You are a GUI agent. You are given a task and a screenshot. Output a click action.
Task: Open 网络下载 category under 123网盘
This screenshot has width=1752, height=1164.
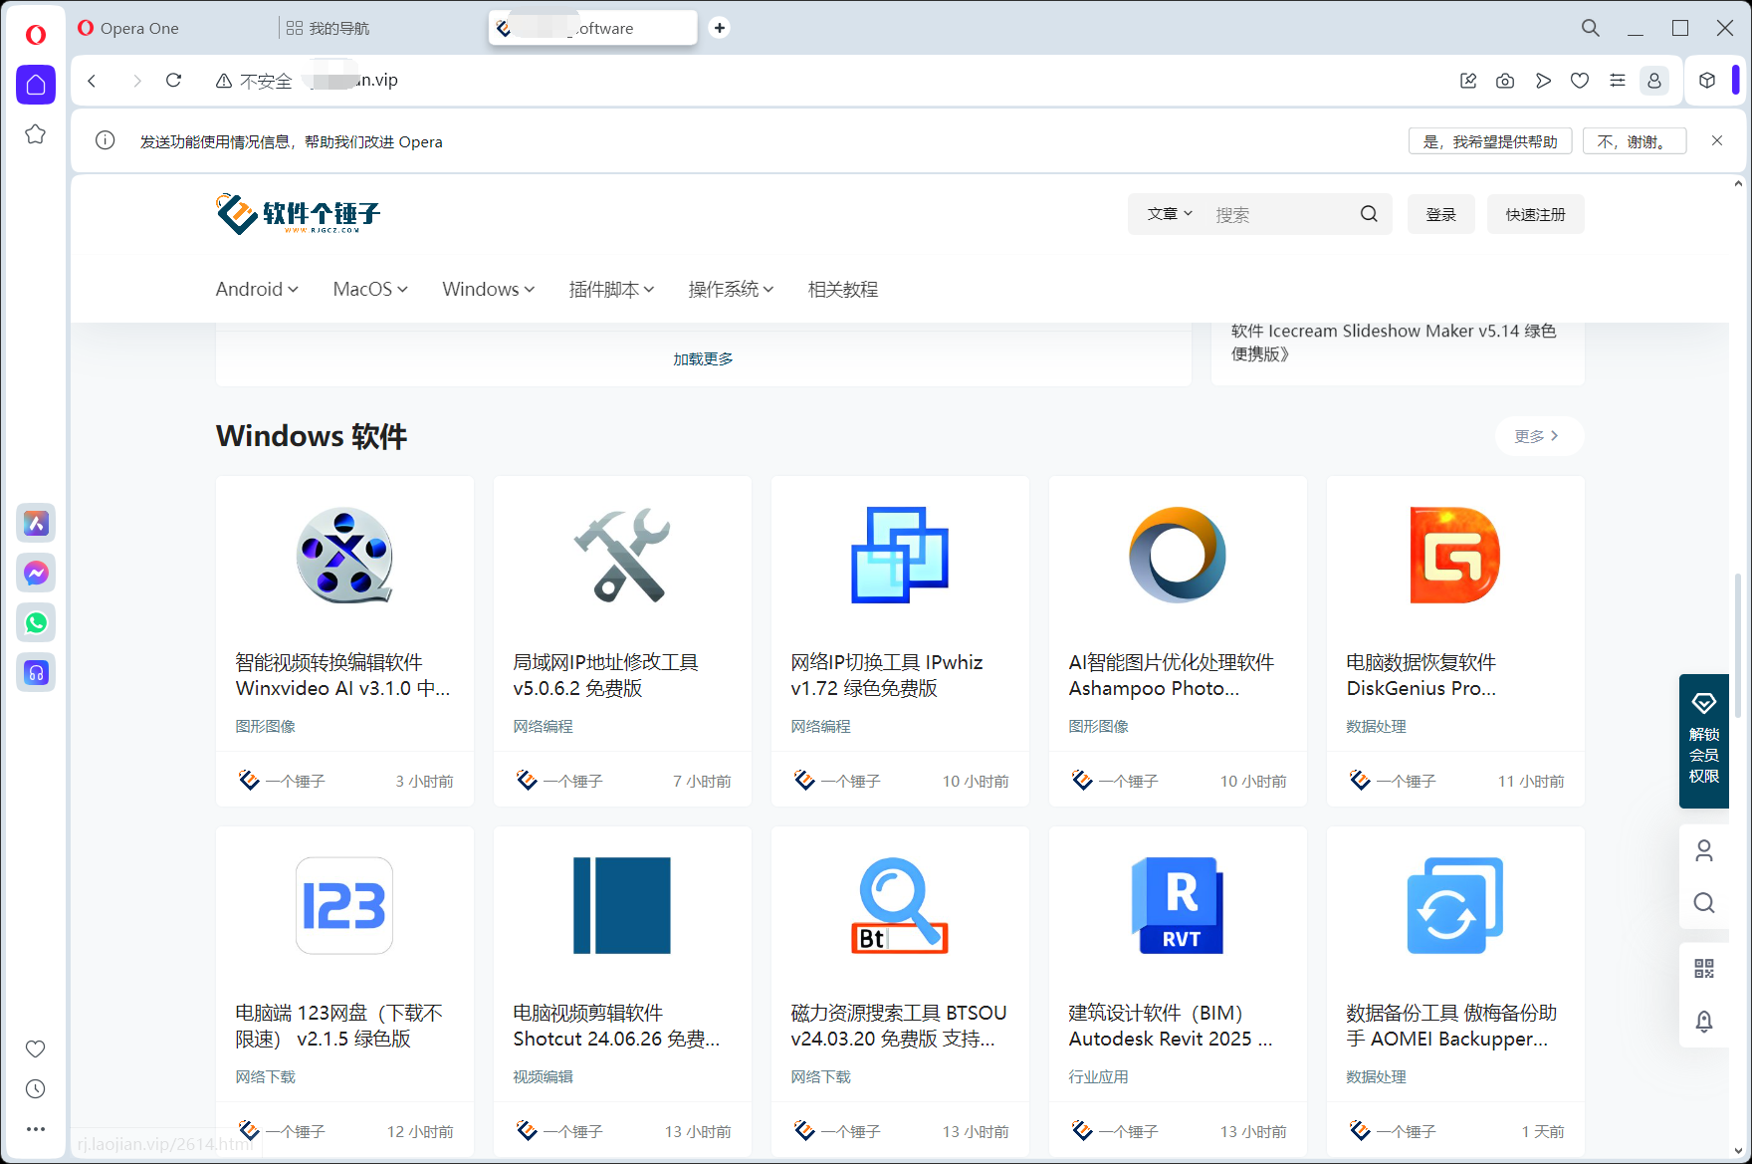[x=266, y=1076]
